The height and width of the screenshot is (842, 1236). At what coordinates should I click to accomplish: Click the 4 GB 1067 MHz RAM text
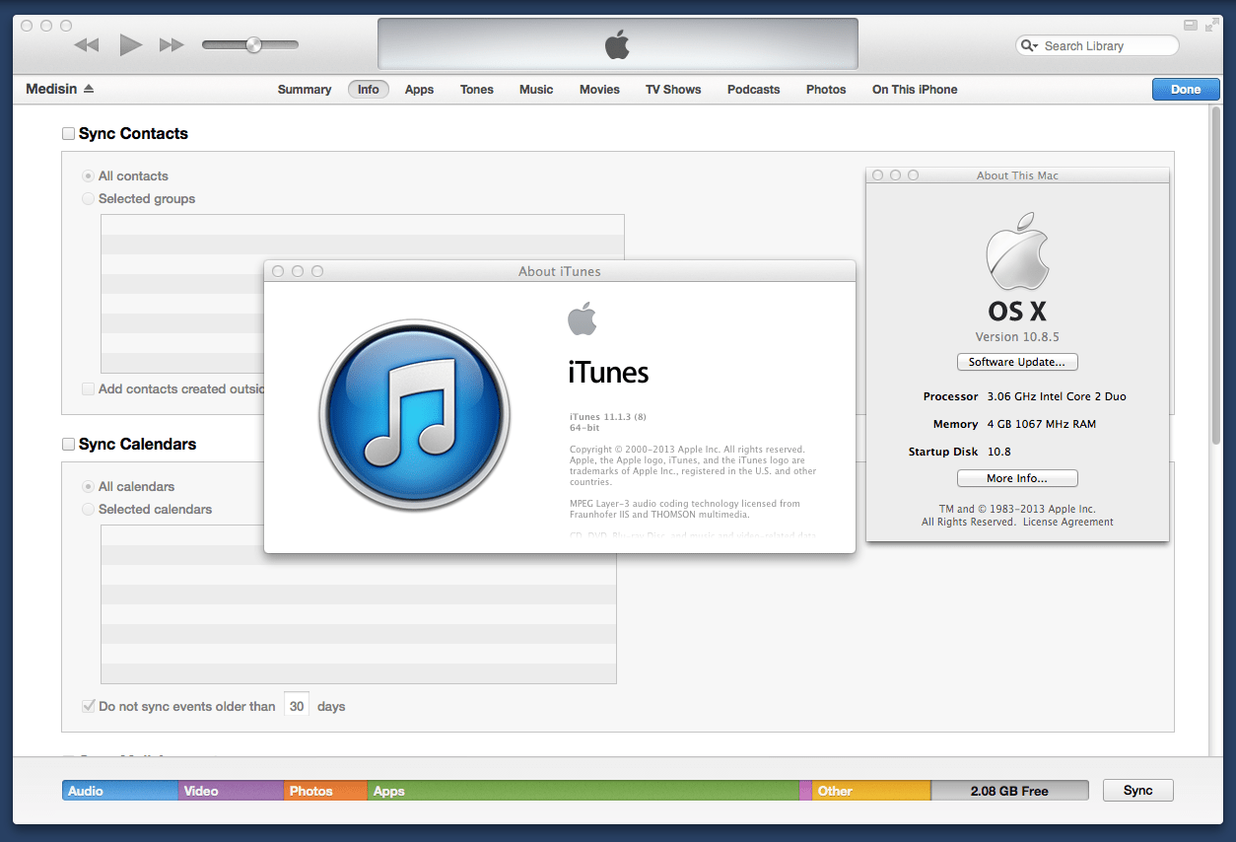tap(1042, 424)
